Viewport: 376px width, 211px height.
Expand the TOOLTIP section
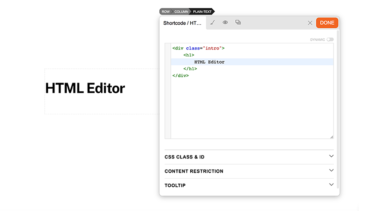[x=249, y=185]
